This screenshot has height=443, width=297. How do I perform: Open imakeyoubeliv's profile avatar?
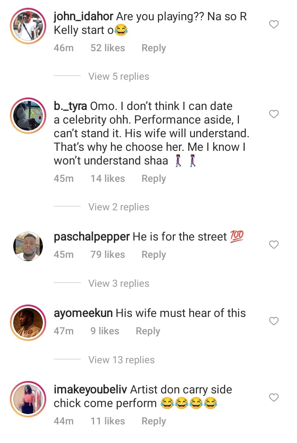click(x=28, y=399)
